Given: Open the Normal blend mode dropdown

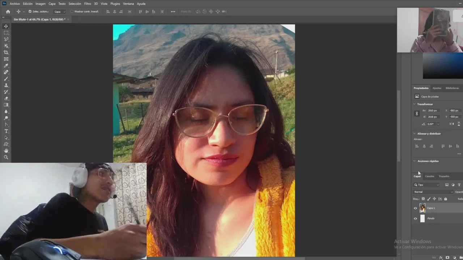Looking at the screenshot, I should (433, 192).
